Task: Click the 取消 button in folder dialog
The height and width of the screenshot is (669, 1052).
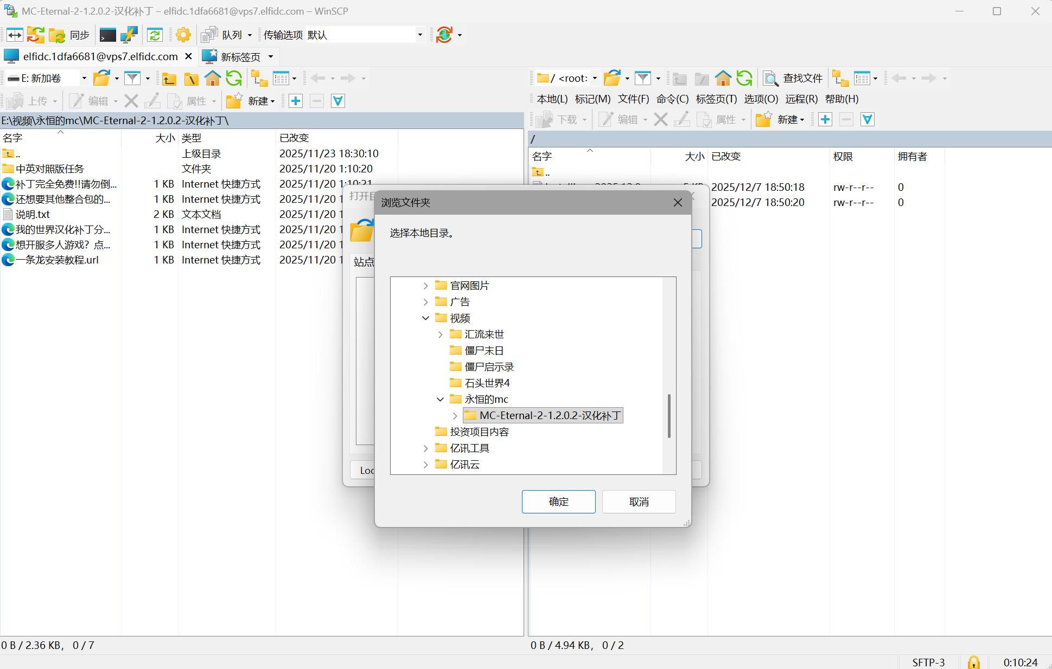Action: [x=639, y=501]
